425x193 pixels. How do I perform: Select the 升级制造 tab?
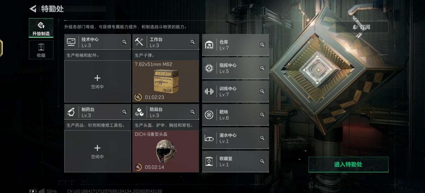click(41, 28)
